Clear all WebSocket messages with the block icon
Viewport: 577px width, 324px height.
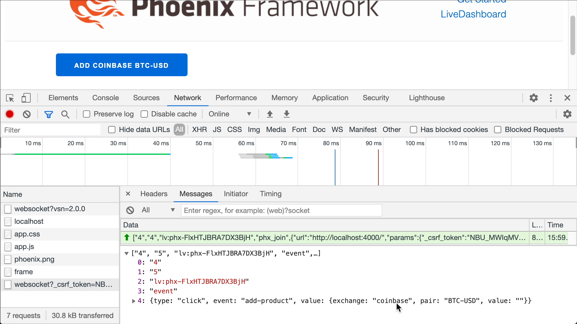(130, 210)
